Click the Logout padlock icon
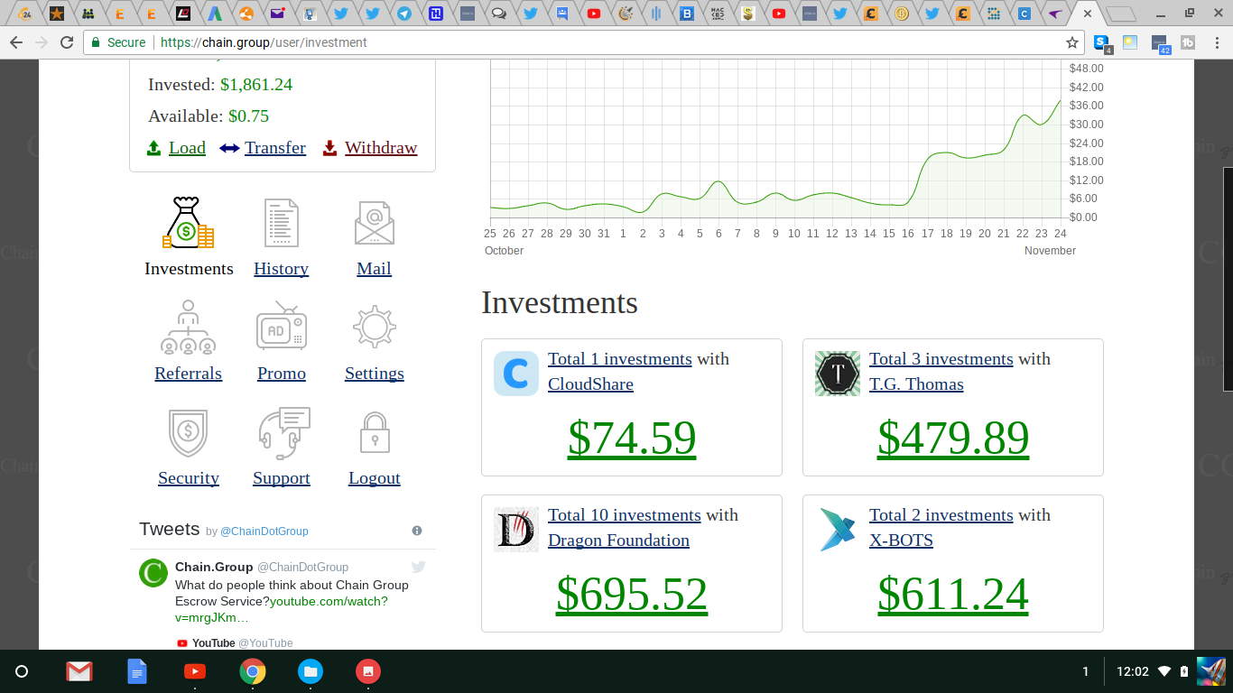This screenshot has height=693, width=1233. click(375, 432)
